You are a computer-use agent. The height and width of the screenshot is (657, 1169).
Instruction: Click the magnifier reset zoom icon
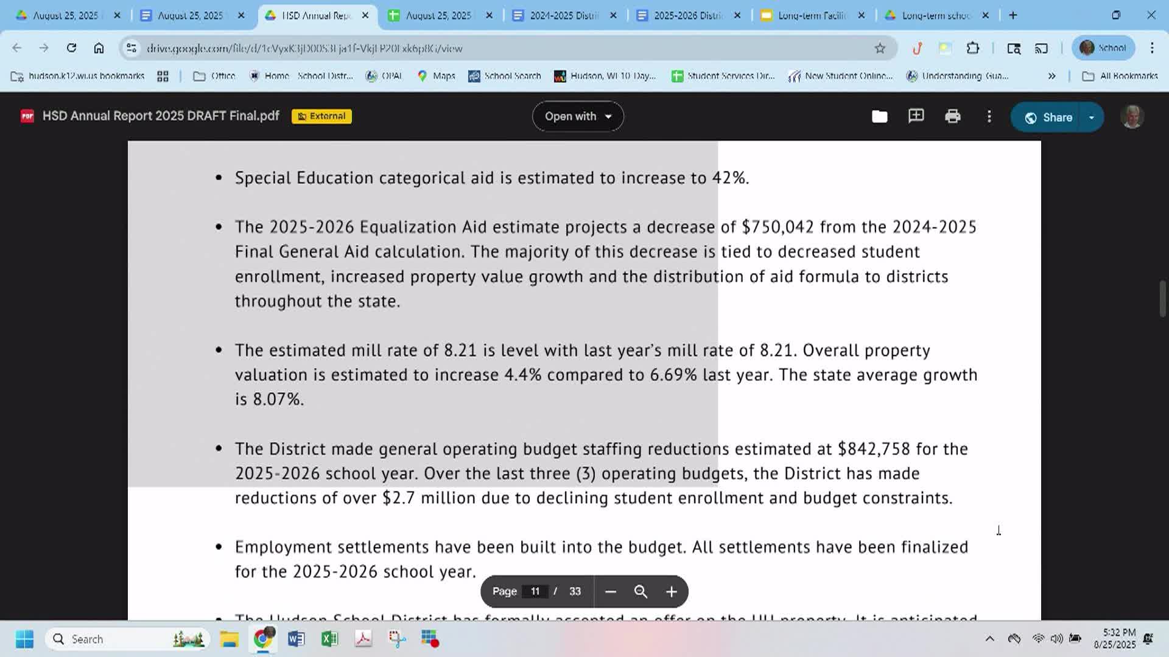[x=641, y=591]
